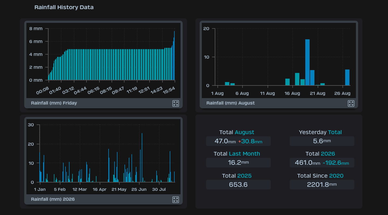Click the 12:51 time label

point(144,90)
